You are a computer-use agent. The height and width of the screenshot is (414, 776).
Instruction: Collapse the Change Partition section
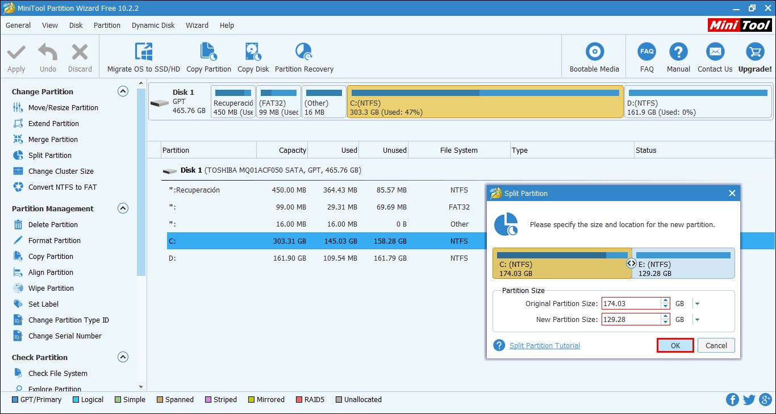[x=123, y=91]
